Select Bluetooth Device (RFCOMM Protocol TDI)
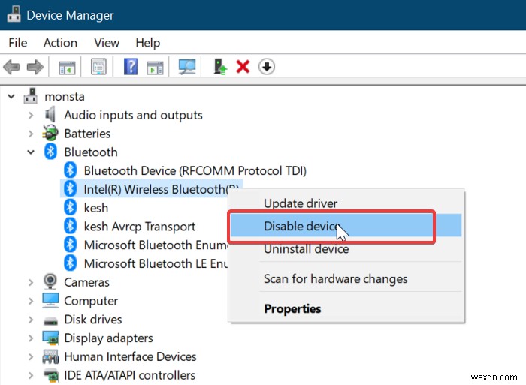The height and width of the screenshot is (385, 526). click(195, 170)
